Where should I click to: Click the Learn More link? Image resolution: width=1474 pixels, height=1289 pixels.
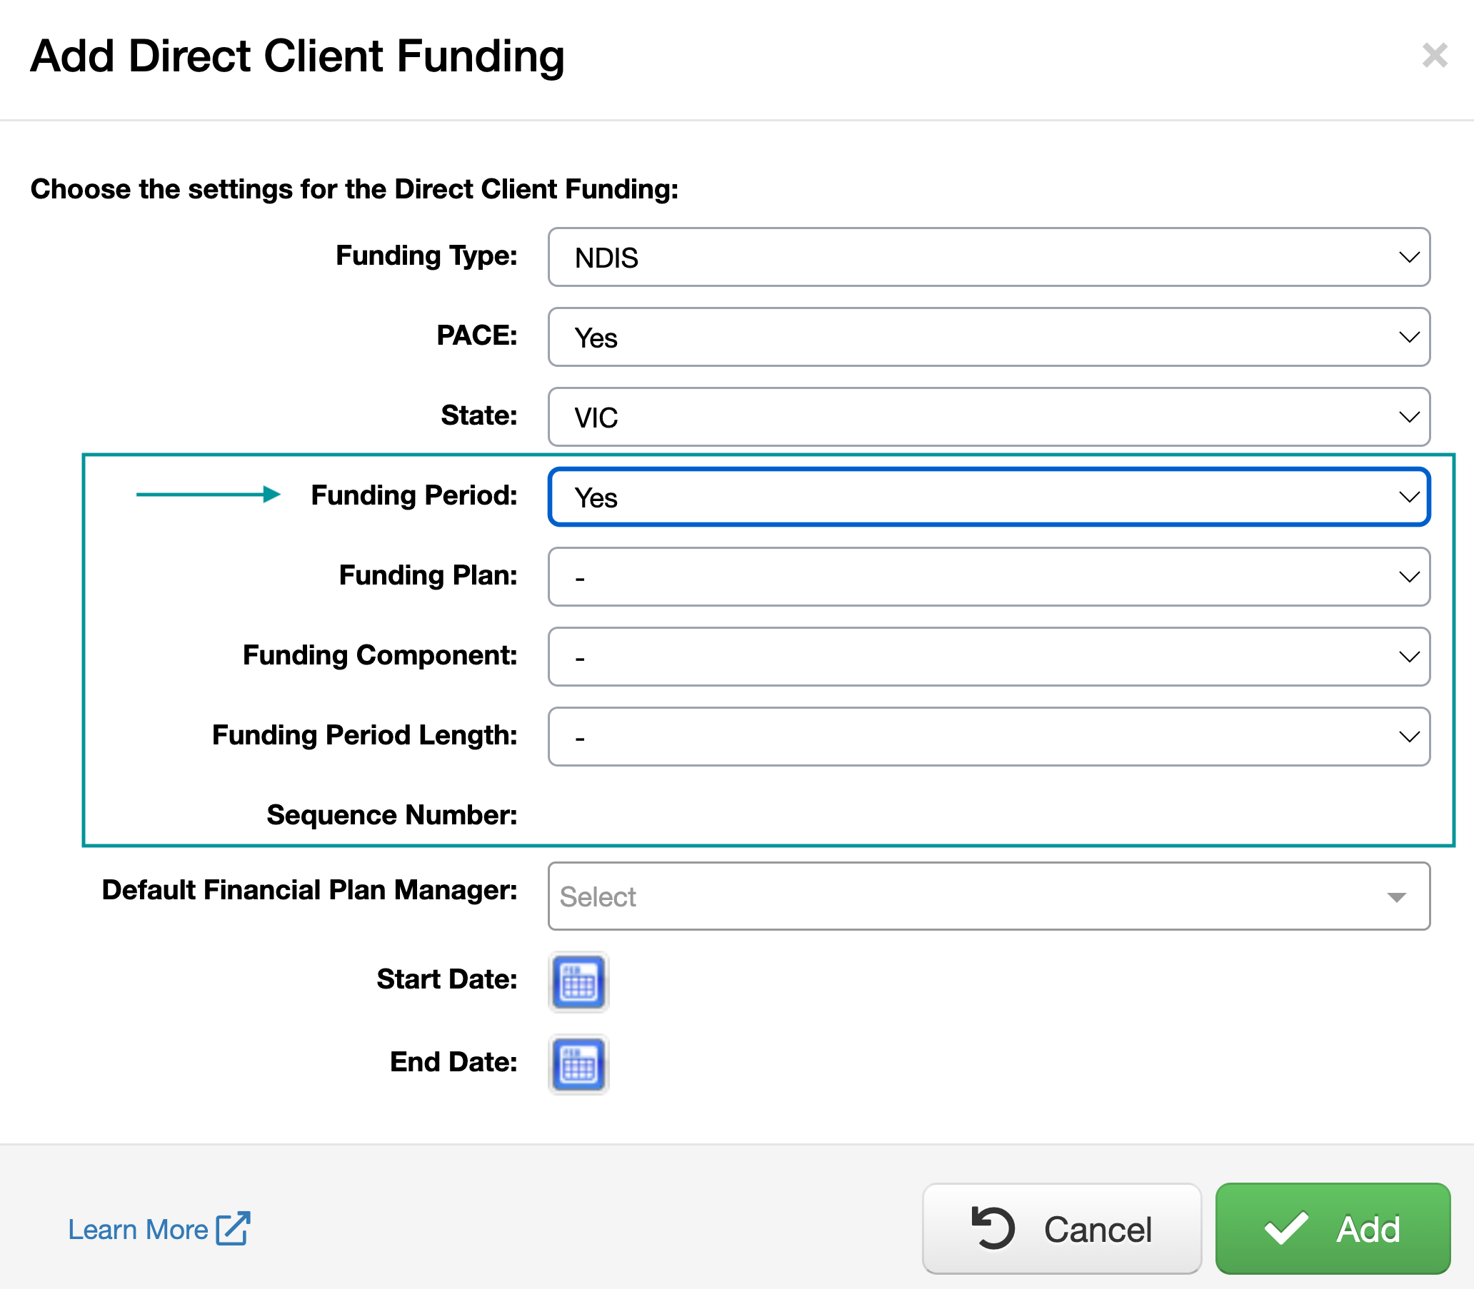pyautogui.click(x=139, y=1229)
